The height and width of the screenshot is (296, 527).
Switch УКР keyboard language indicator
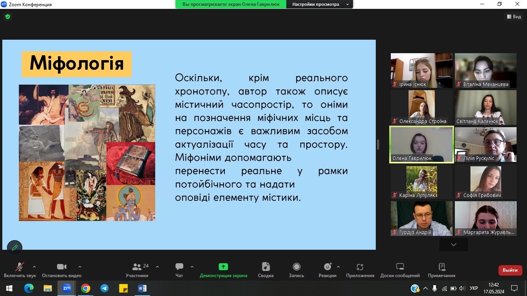pos(475,288)
